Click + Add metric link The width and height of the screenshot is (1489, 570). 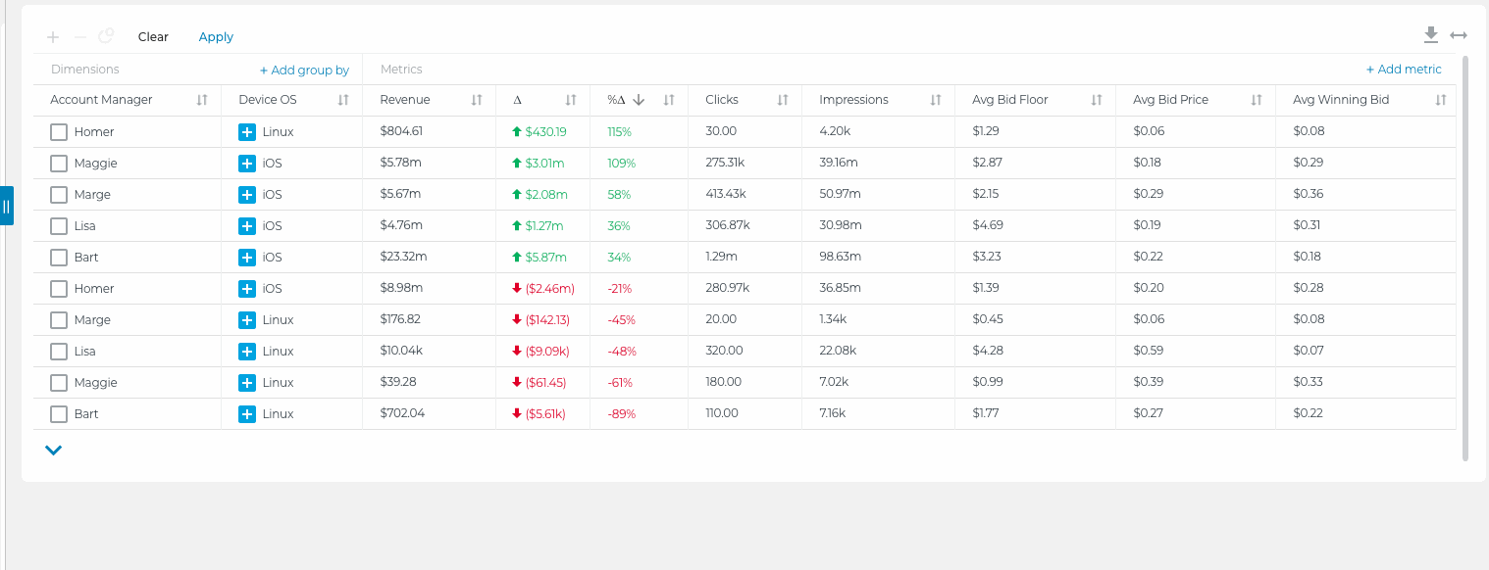[x=1404, y=70]
